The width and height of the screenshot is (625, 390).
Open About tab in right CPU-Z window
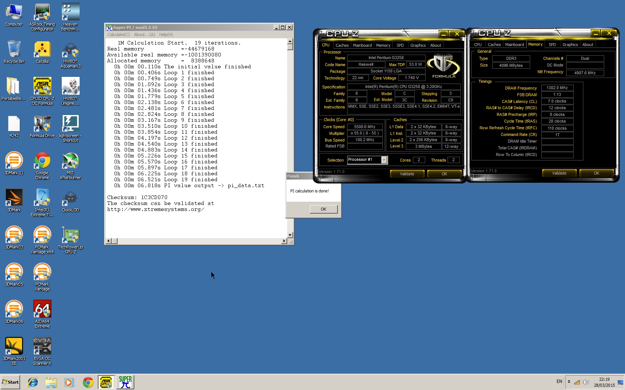(x=588, y=45)
